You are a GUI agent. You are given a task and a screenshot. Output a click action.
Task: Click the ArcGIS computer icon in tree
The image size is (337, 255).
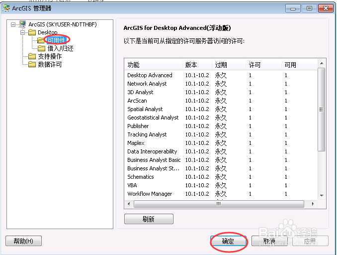click(x=22, y=24)
